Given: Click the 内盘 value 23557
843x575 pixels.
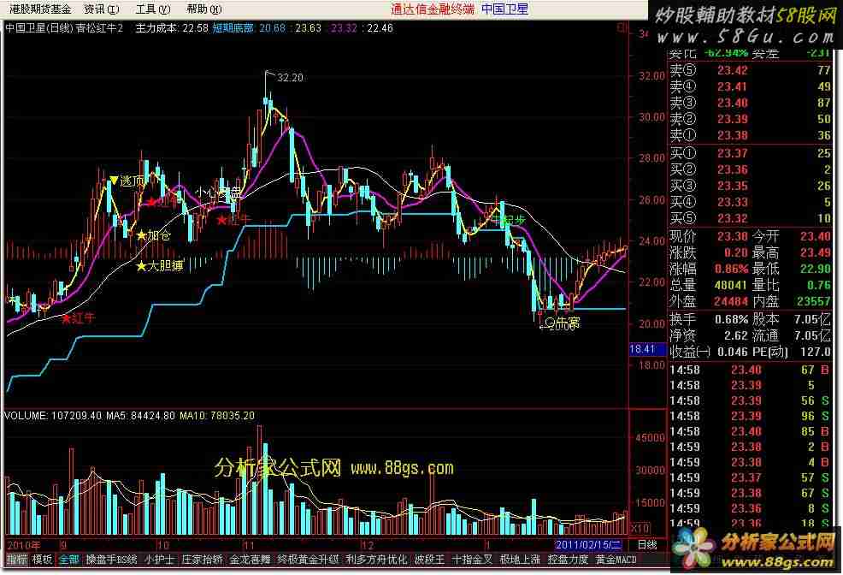Looking at the screenshot, I should coord(815,301).
